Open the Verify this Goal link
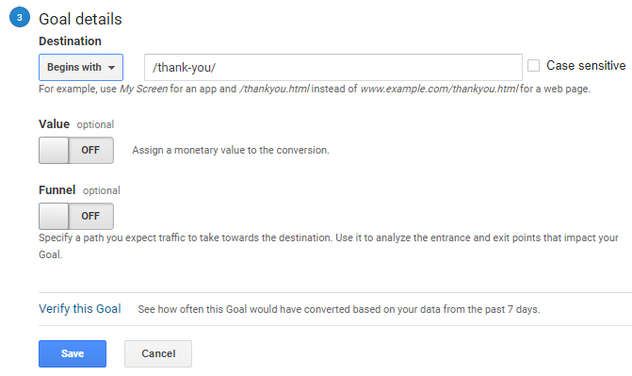 tap(80, 309)
